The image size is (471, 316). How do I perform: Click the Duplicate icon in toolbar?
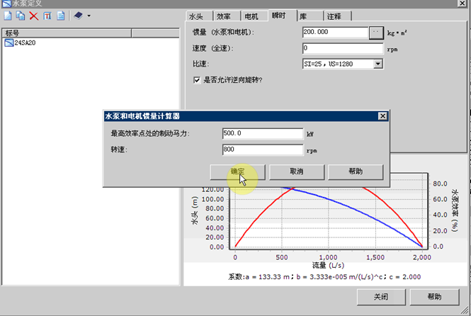pos(20,16)
